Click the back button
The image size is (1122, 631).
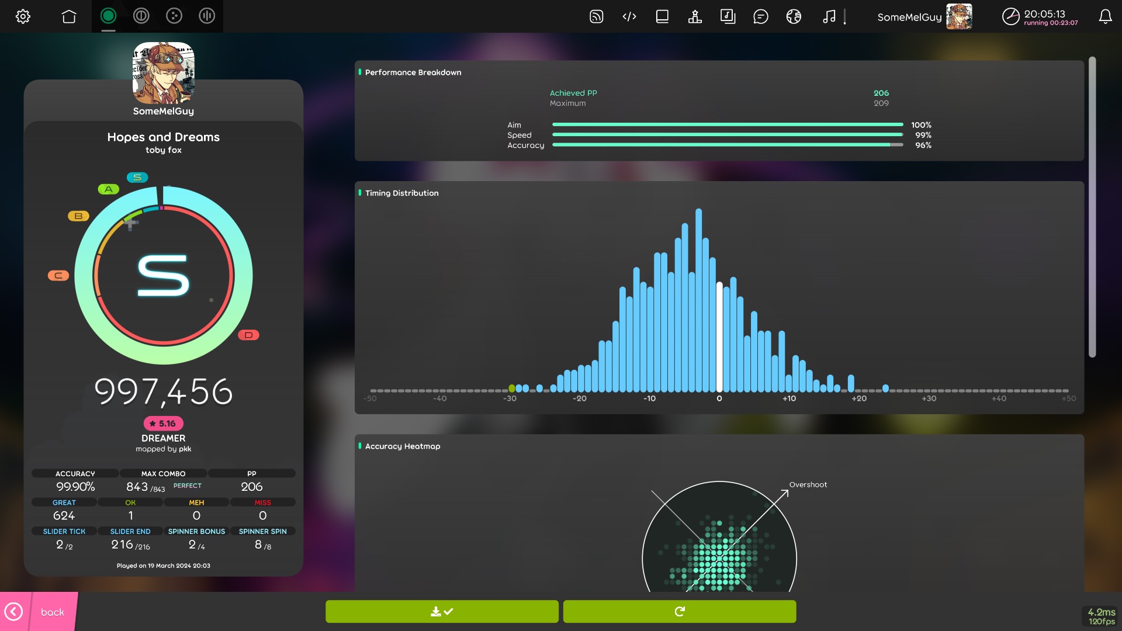pyautogui.click(x=39, y=612)
